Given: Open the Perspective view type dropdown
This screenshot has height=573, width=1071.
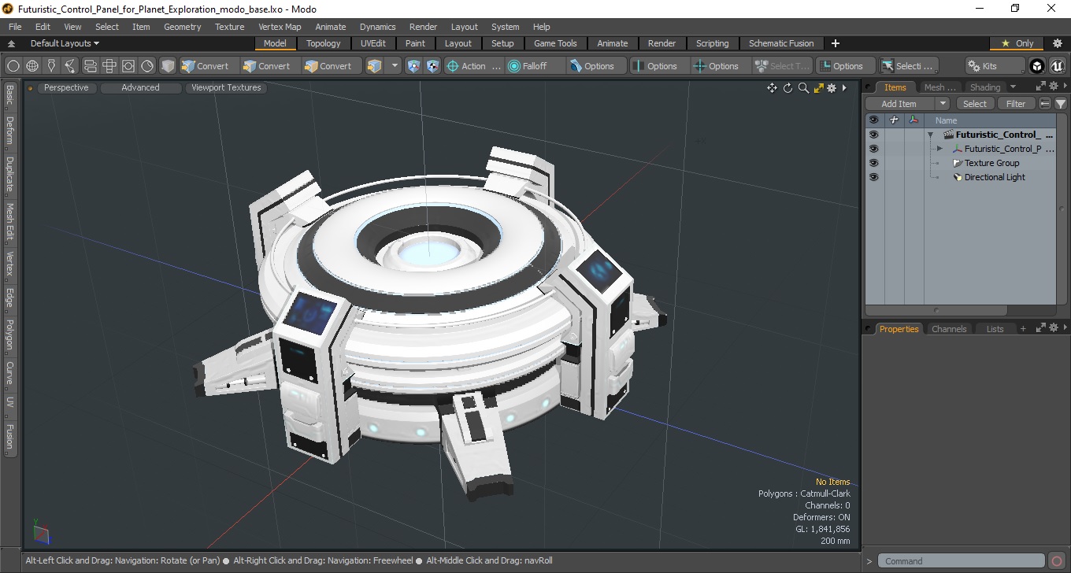Looking at the screenshot, I should [66, 88].
